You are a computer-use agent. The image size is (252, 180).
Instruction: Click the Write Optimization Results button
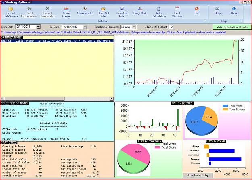point(232,27)
